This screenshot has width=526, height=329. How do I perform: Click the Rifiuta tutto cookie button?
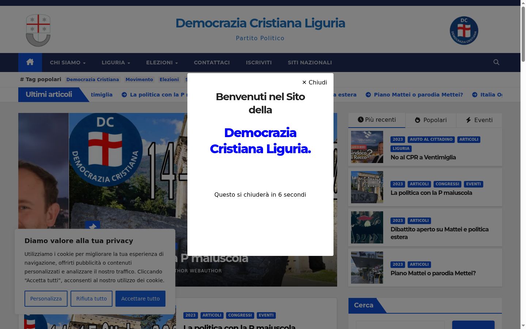(x=92, y=299)
